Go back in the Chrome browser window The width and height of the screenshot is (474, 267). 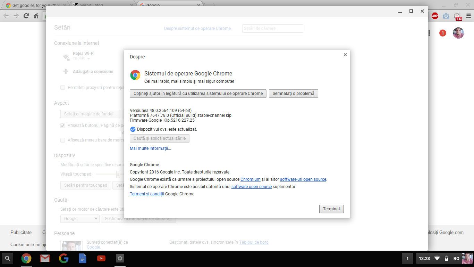[x=6, y=16]
